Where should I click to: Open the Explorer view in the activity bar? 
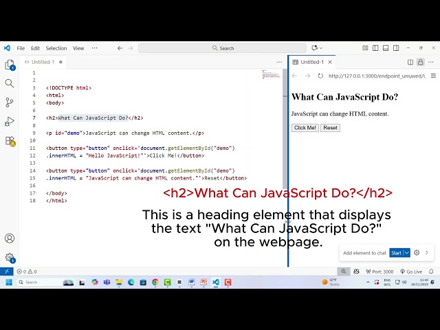(x=10, y=65)
